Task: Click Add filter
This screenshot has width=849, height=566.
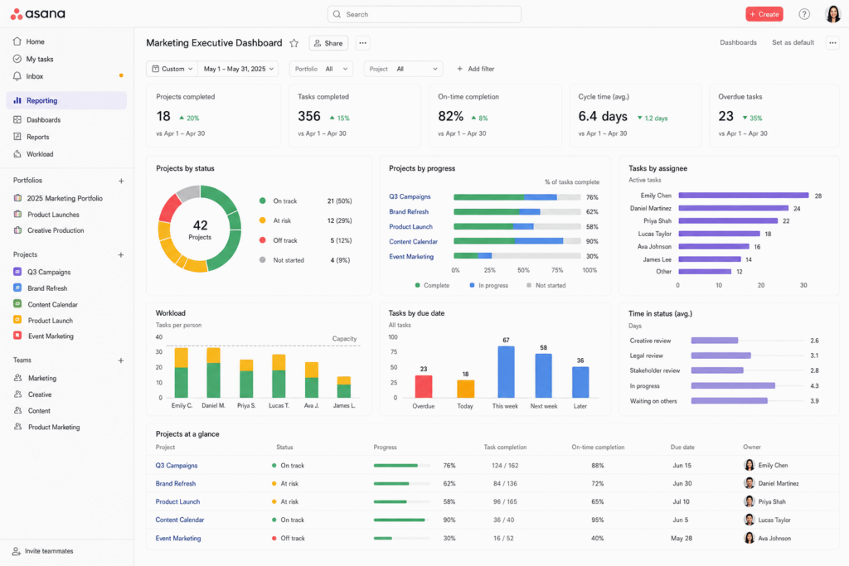Action: pyautogui.click(x=475, y=69)
